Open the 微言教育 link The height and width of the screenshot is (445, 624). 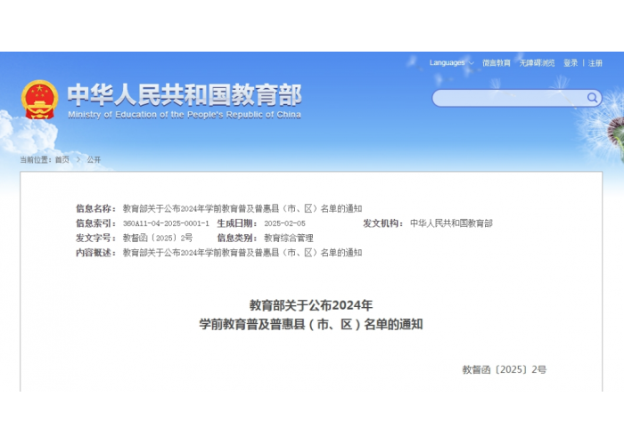(497, 63)
